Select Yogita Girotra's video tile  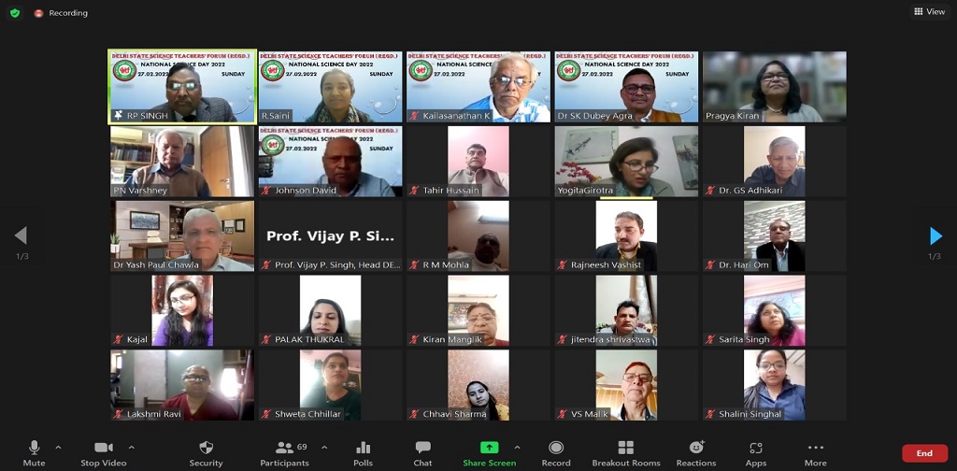tap(626, 161)
